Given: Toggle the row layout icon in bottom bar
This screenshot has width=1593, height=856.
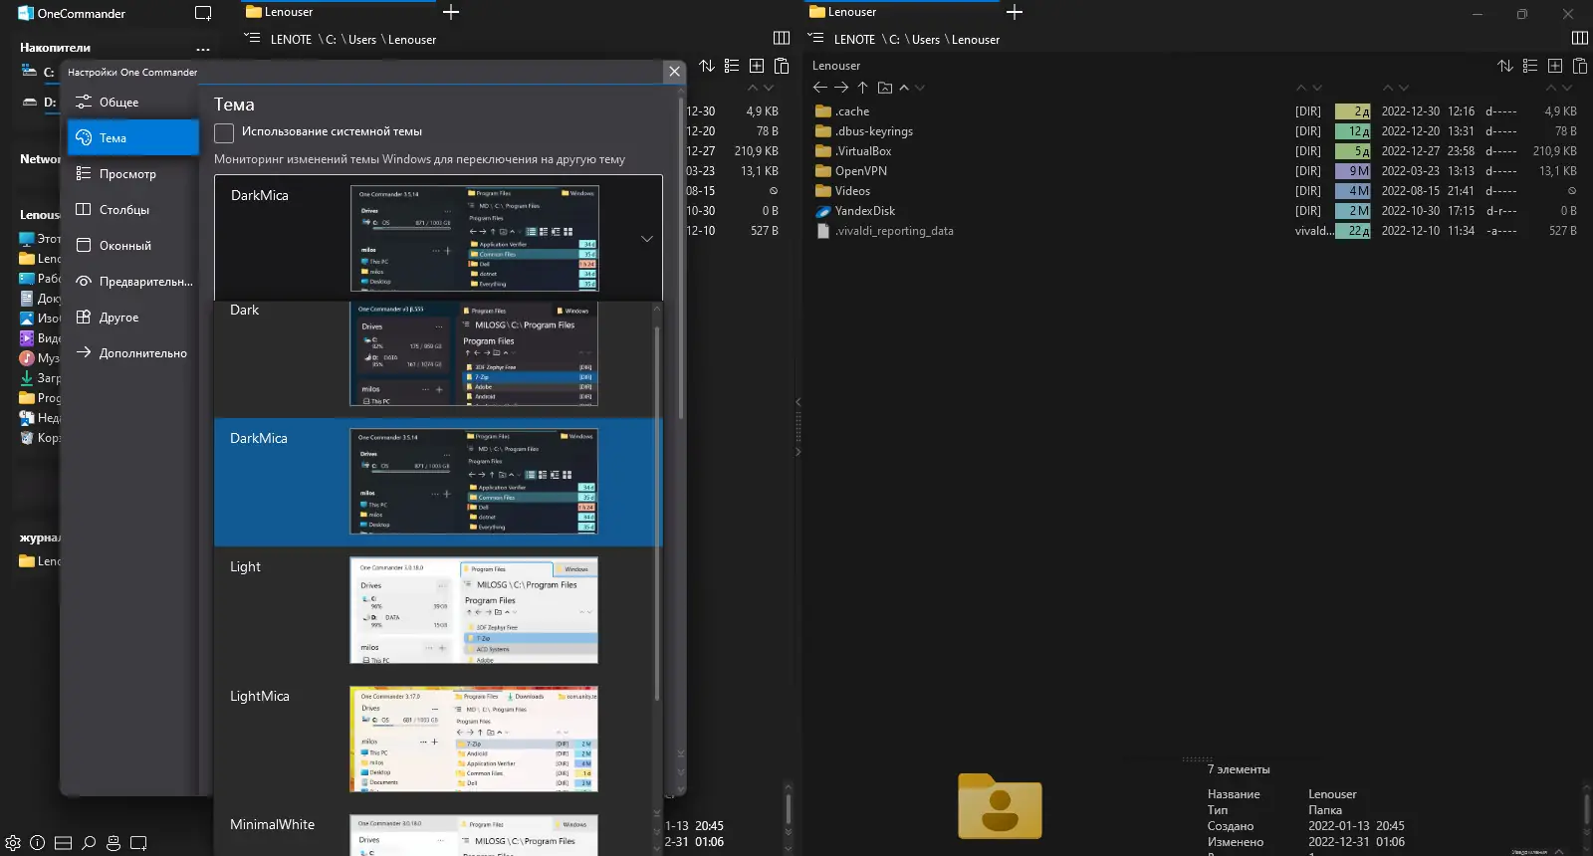Looking at the screenshot, I should (63, 843).
